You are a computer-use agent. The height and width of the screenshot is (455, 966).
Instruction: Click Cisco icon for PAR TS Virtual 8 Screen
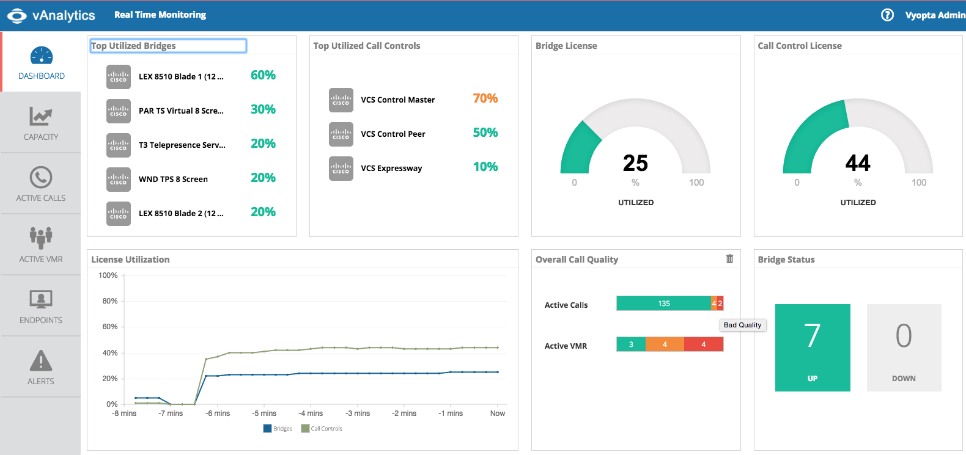tap(119, 111)
